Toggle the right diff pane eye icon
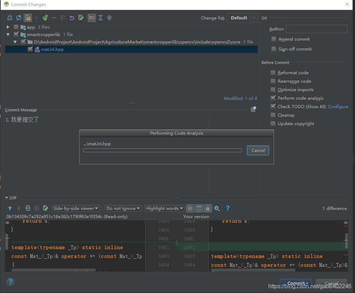 coord(346,223)
